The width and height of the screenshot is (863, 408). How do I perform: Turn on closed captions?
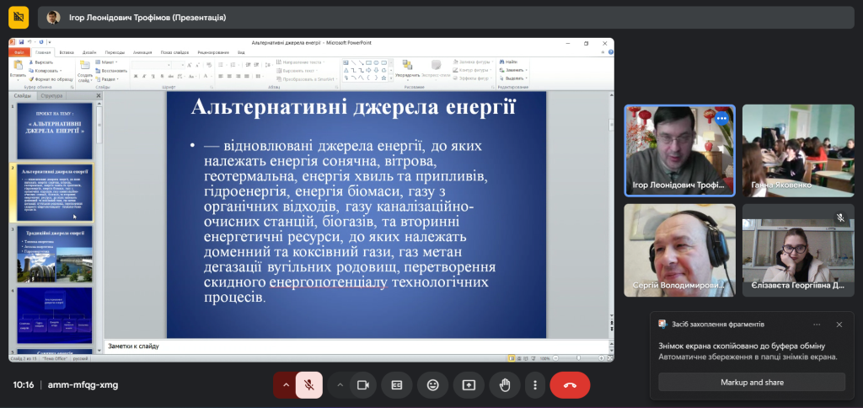pos(396,385)
